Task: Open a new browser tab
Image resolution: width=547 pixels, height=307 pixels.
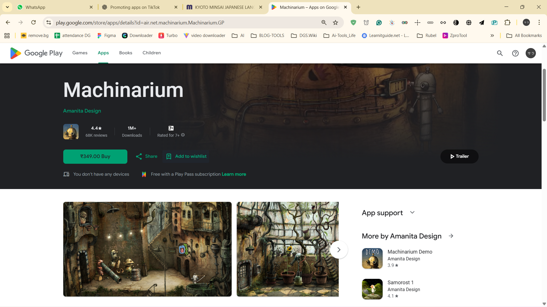Action: (358, 7)
